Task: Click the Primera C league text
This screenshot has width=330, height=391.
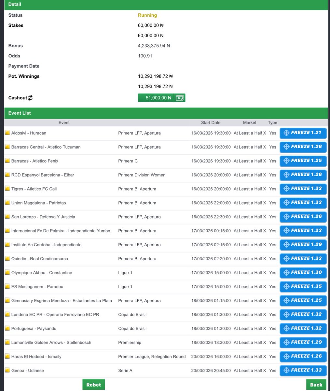Action: (x=128, y=161)
